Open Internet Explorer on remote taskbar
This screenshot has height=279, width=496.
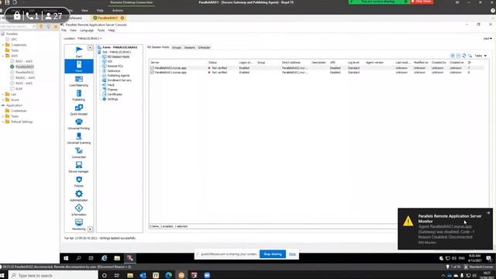click(104, 258)
